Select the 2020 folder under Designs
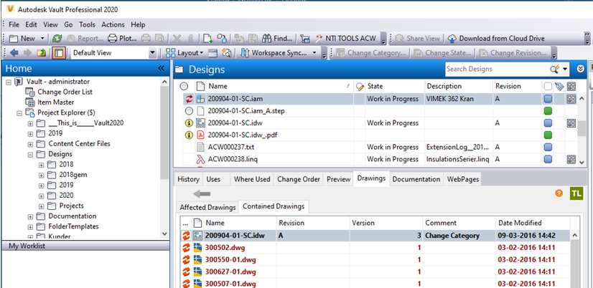Screen dimensions: 593x288 pyautogui.click(x=66, y=196)
